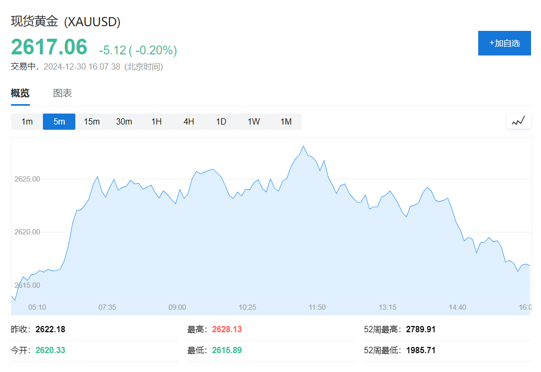Select the 5m interval button

(59, 121)
